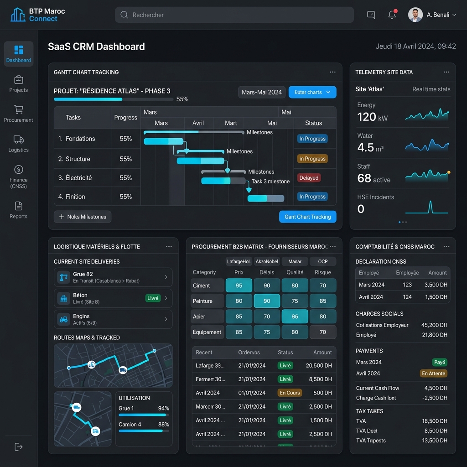This screenshot has width=467, height=467.
Task: Click the Acier Qualité cell 96
Action: pos(295,317)
